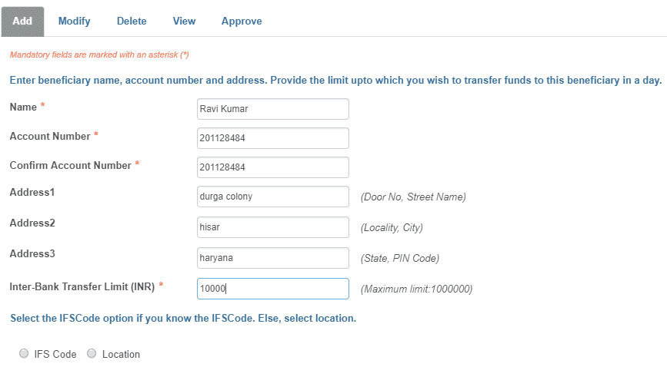This screenshot has width=667, height=367.
Task: Select the IFS Code radio button
Action: coord(24,354)
